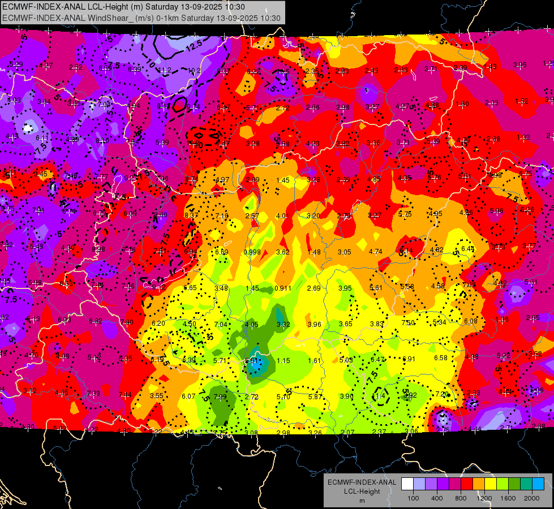Click the grid value "5.87"
The height and width of the screenshot is (509, 554).
tap(315, 396)
